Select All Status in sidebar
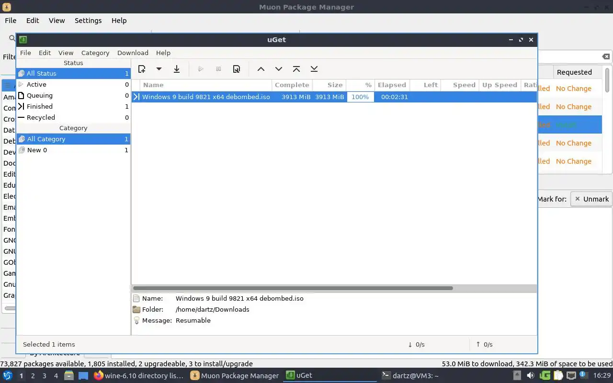613x383 pixels. click(x=73, y=73)
